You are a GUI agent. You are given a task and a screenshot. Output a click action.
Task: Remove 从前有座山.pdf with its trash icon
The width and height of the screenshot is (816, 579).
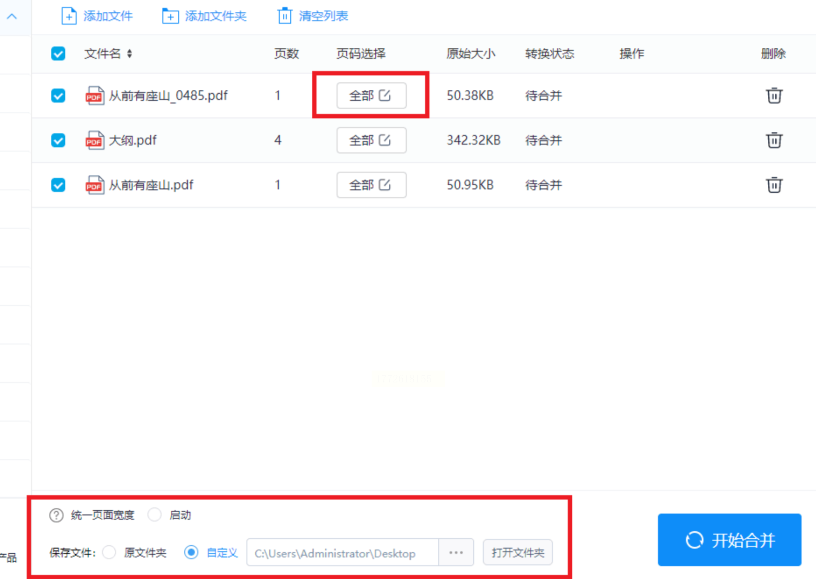774,185
